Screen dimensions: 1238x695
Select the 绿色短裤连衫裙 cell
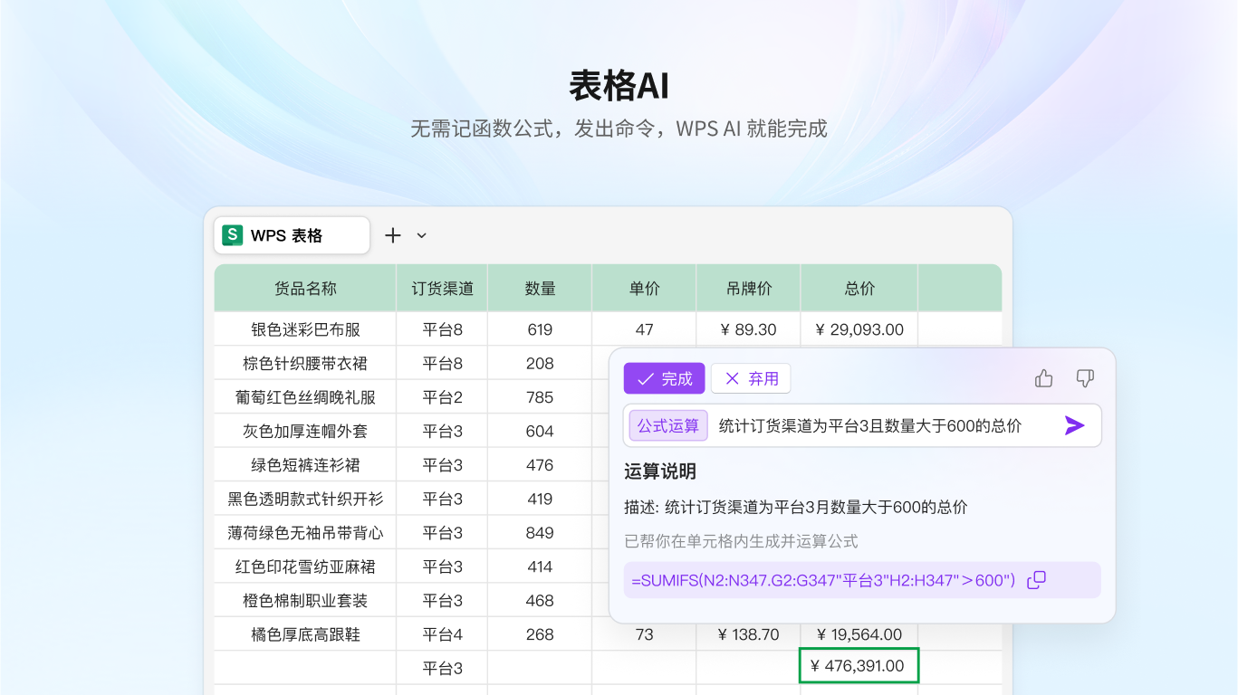coord(305,465)
